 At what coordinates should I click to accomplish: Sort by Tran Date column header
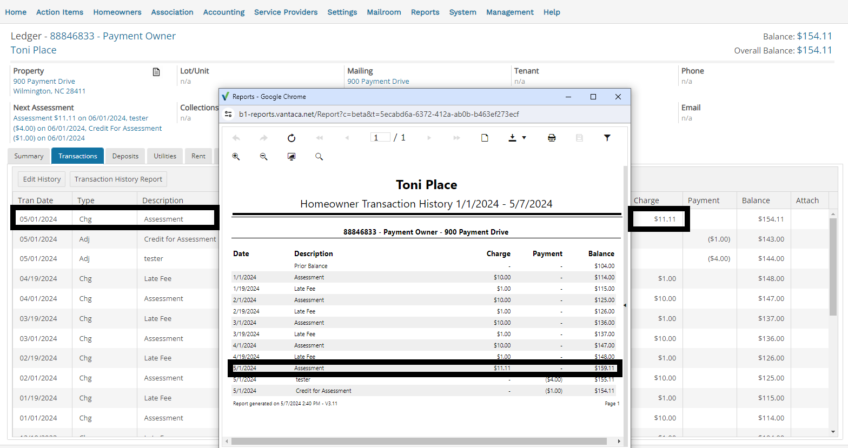[36, 200]
